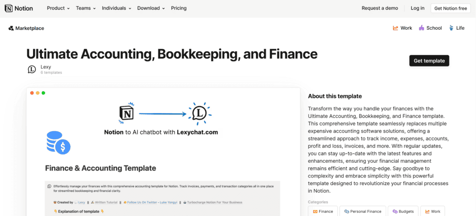Image resolution: width=476 pixels, height=216 pixels.
Task: Expand the Product dropdown menu
Action: [58, 8]
